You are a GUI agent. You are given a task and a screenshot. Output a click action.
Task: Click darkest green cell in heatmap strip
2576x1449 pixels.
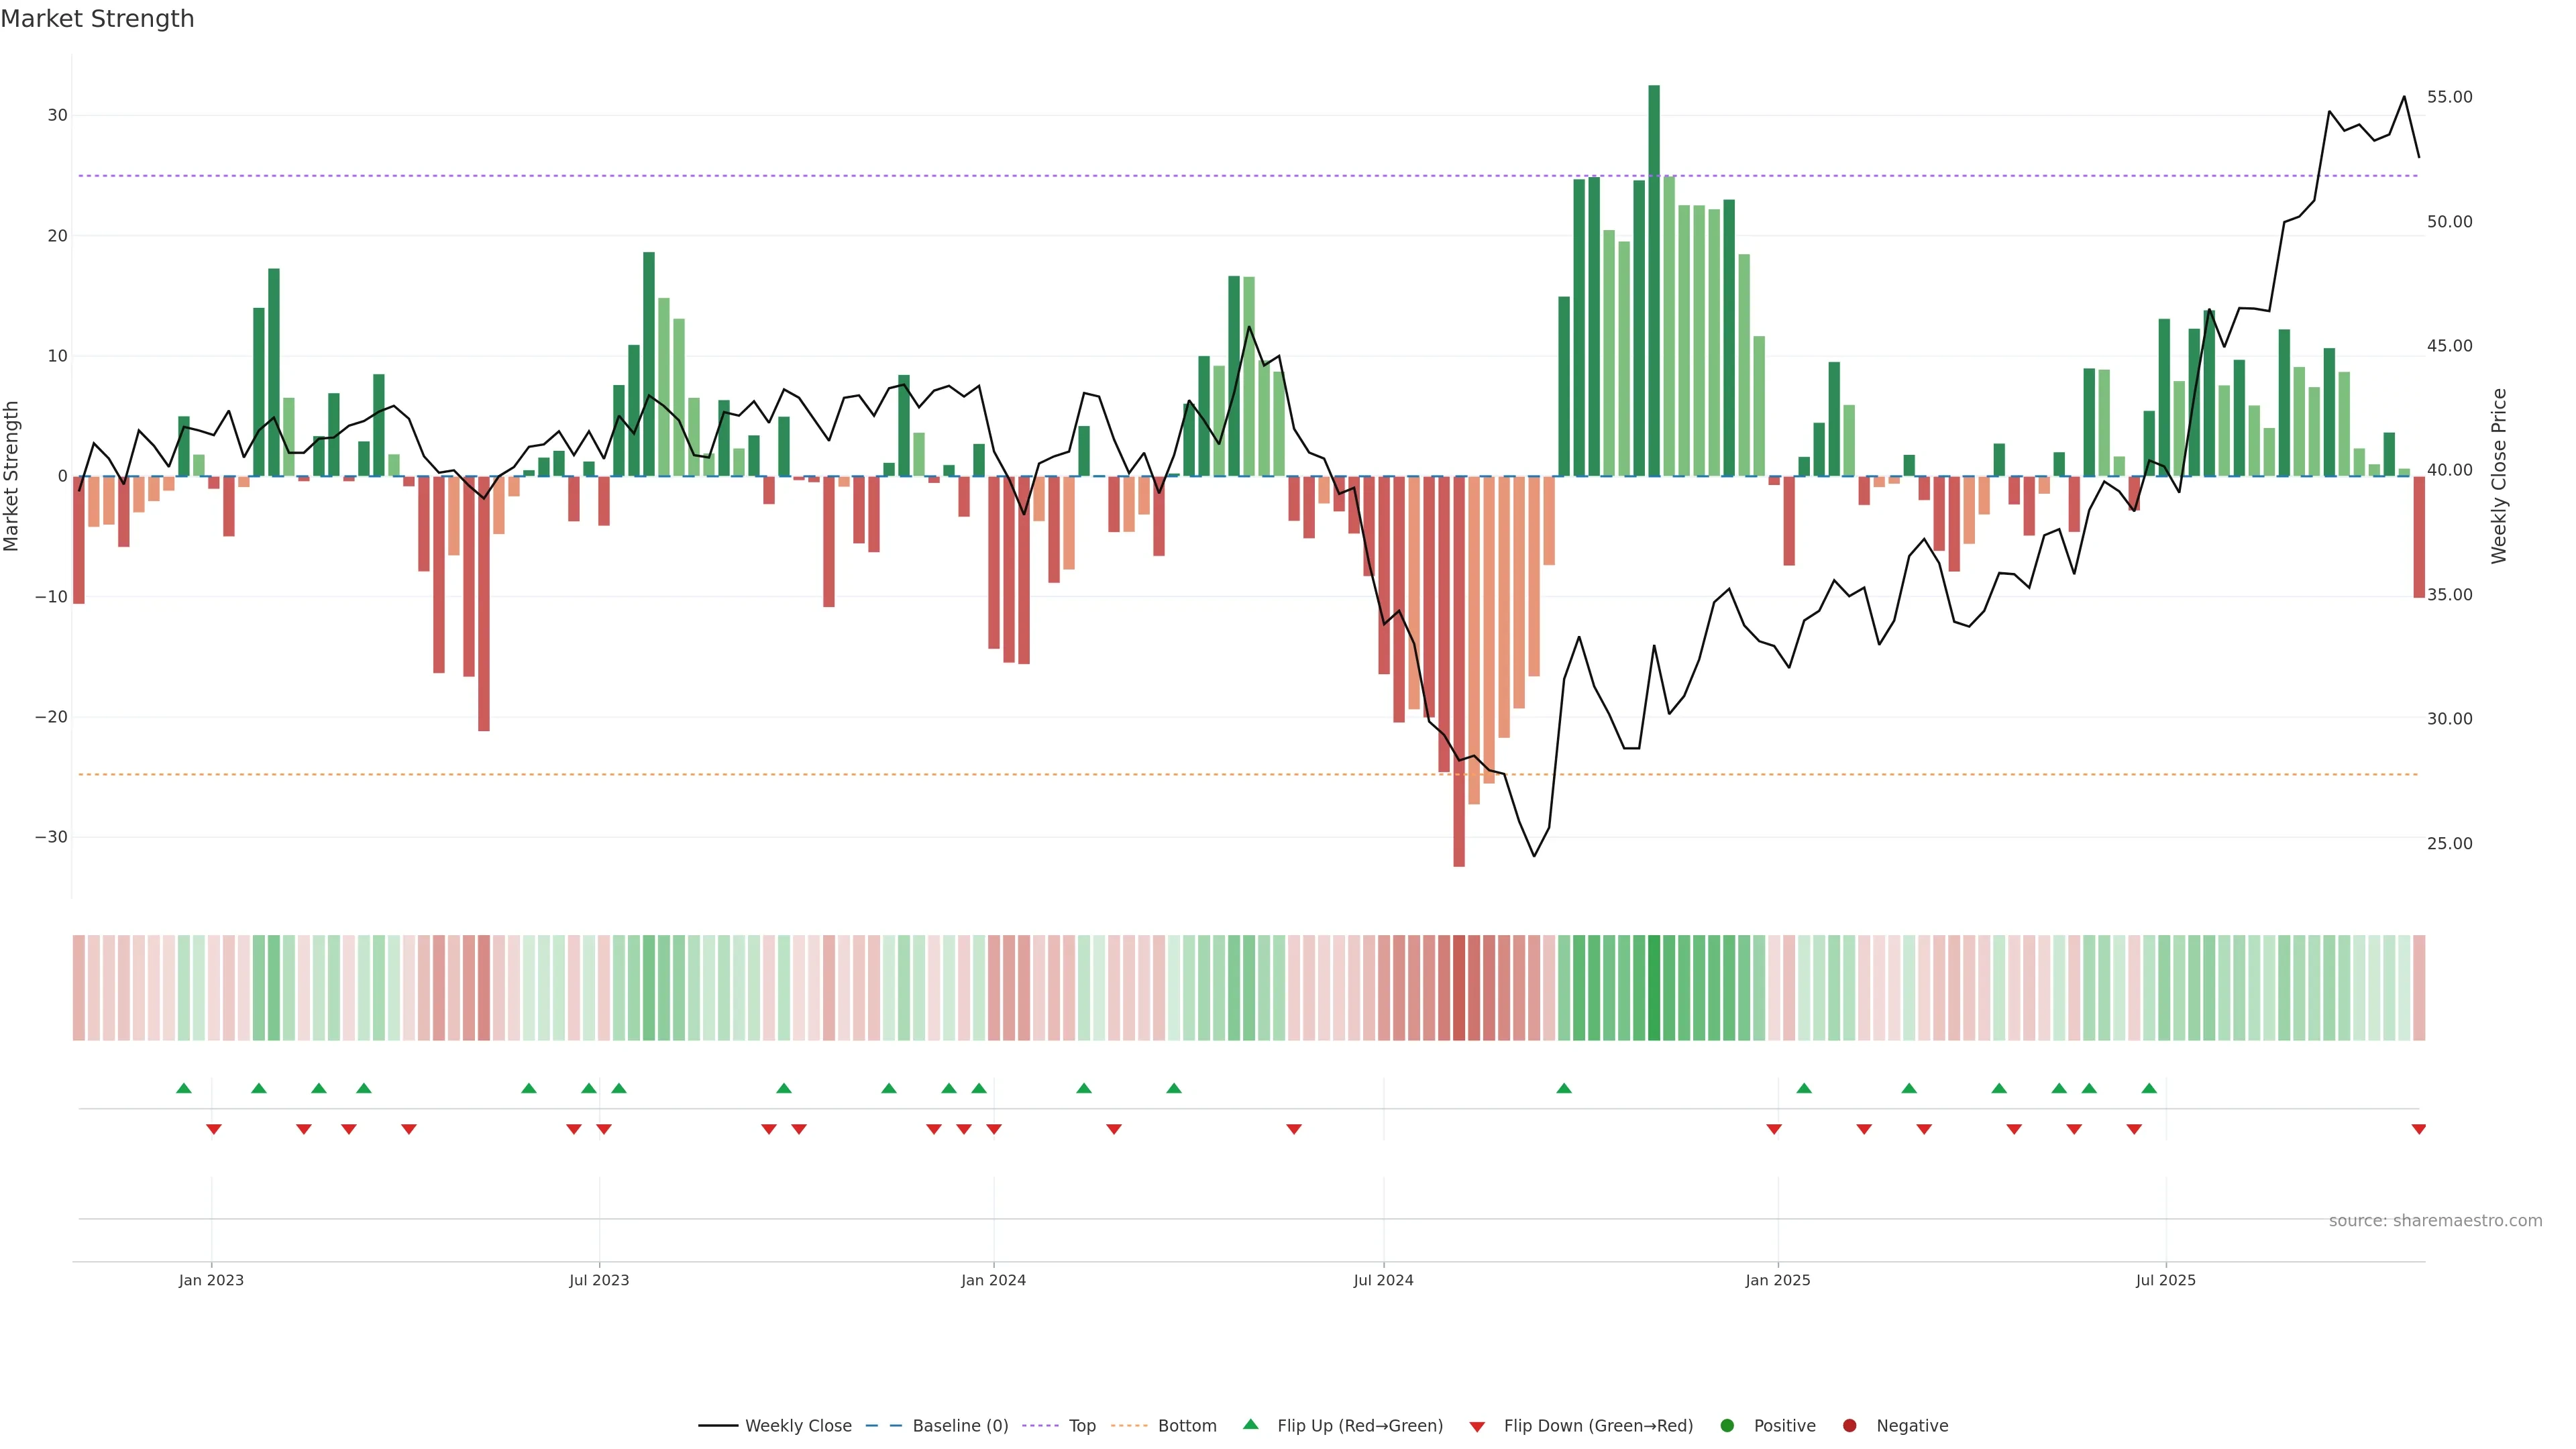pos(1654,988)
